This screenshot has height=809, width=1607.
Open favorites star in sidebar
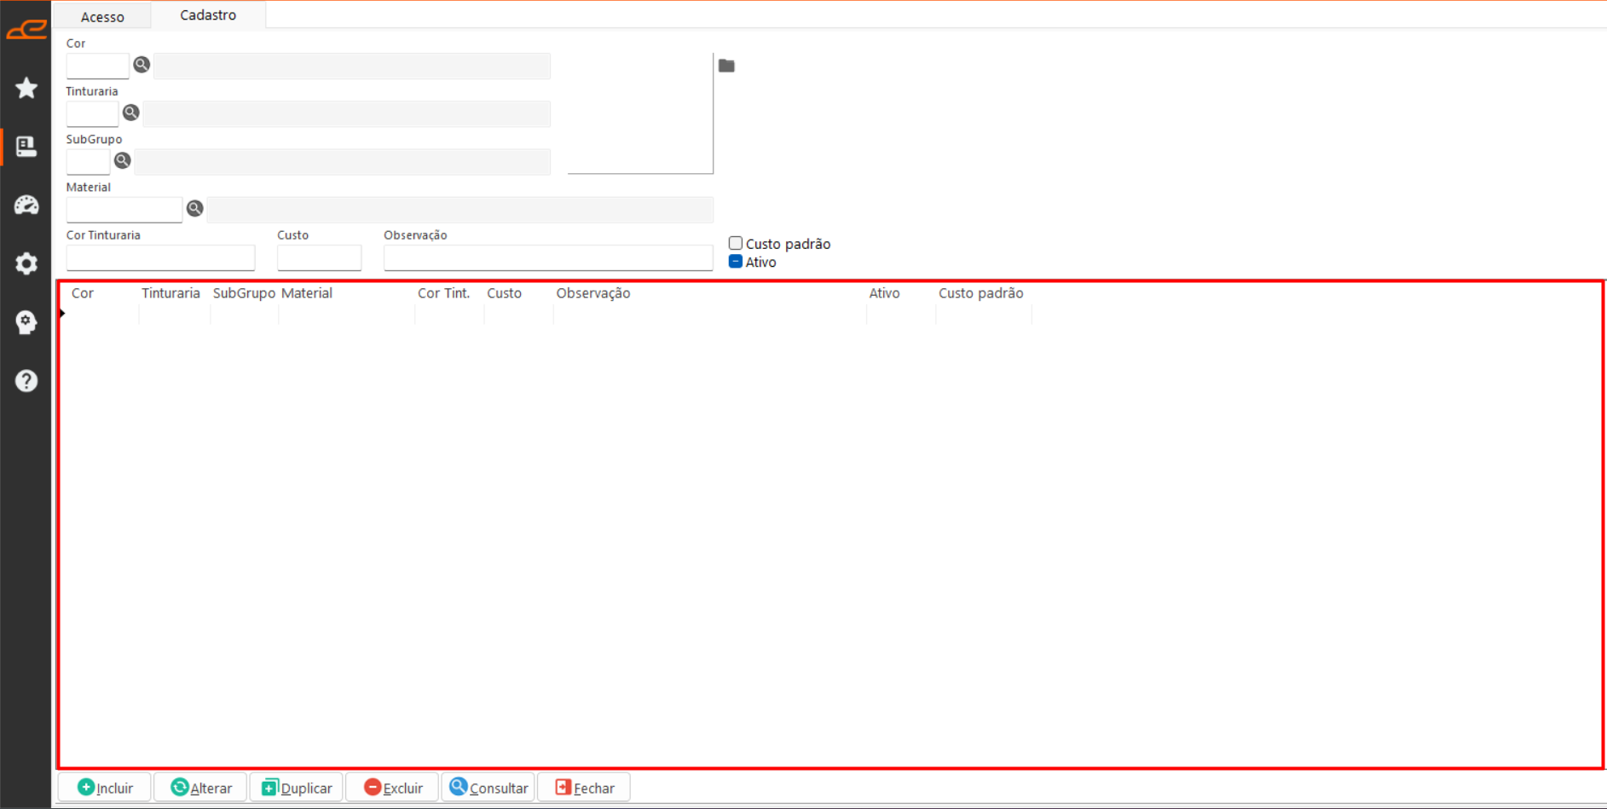(26, 88)
